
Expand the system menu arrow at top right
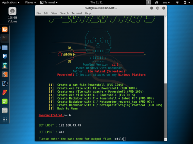(x=189, y=2)
